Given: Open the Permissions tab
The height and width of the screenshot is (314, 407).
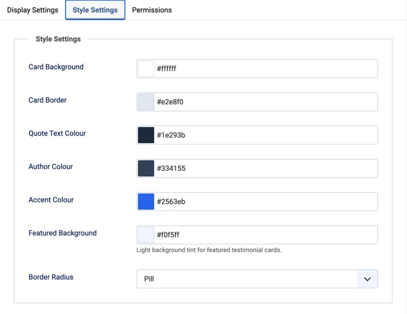Looking at the screenshot, I should coord(152,10).
